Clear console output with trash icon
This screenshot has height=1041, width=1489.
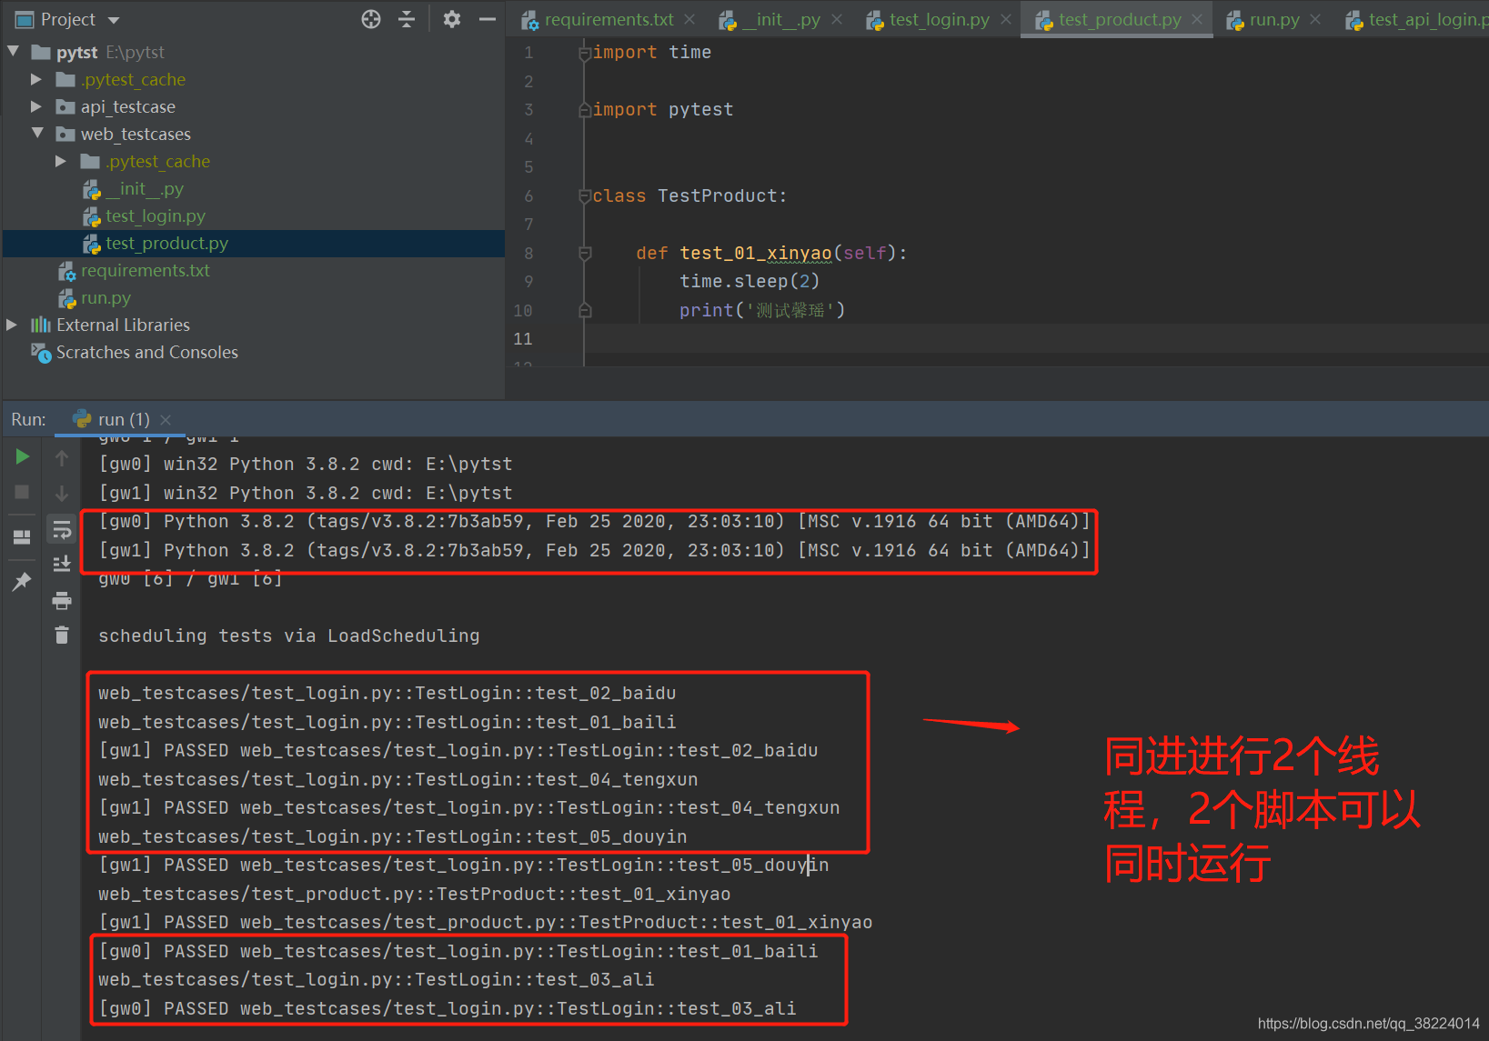(x=62, y=635)
